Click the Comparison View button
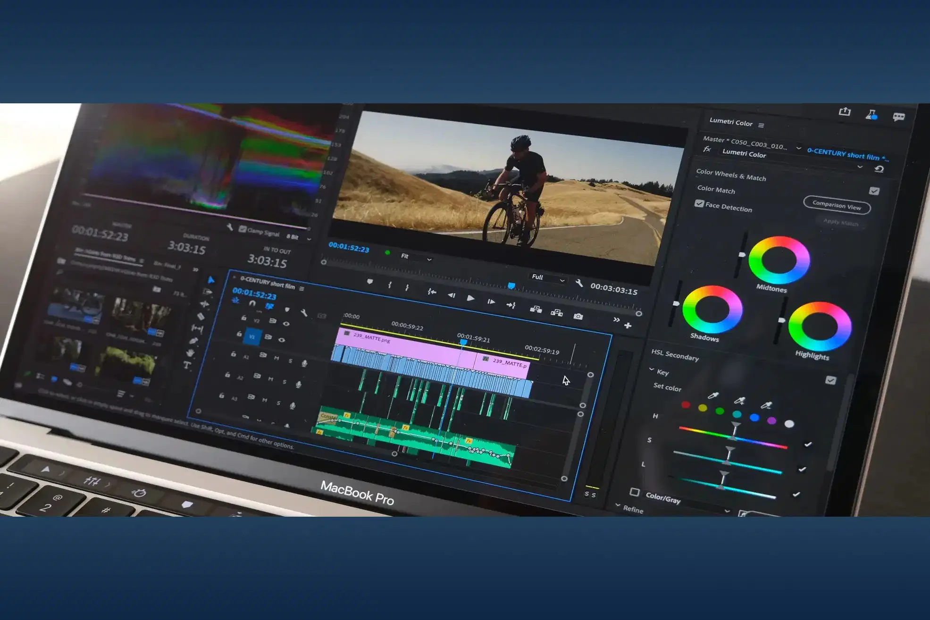930x620 pixels. point(837,206)
